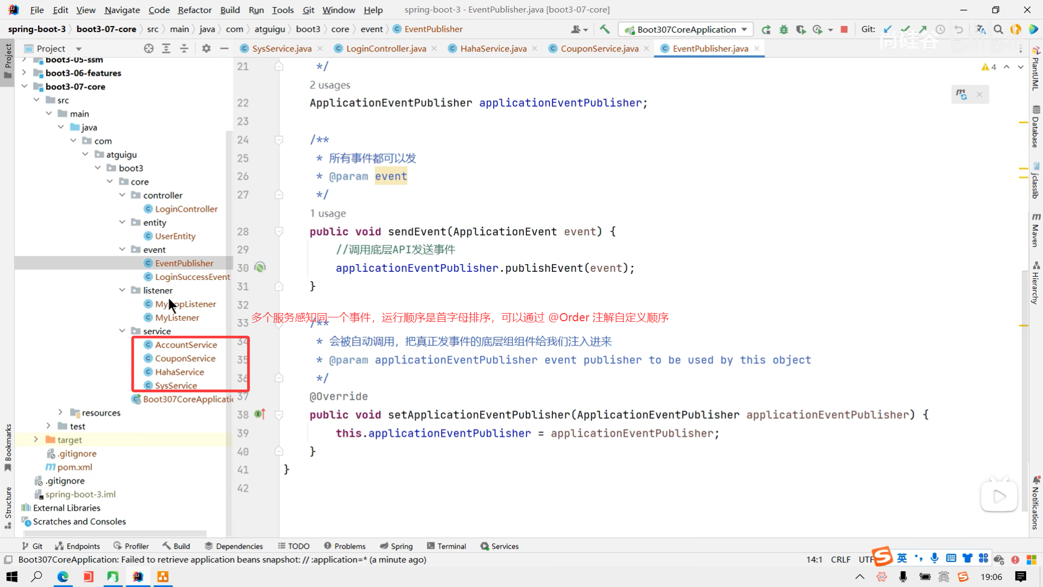Image resolution: width=1043 pixels, height=587 pixels.
Task: Click Select Opened File target icon
Action: (x=148, y=48)
